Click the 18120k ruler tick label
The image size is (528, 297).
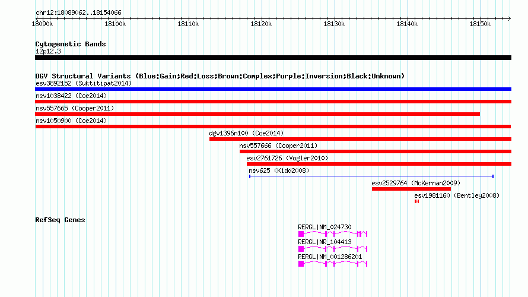coord(261,24)
